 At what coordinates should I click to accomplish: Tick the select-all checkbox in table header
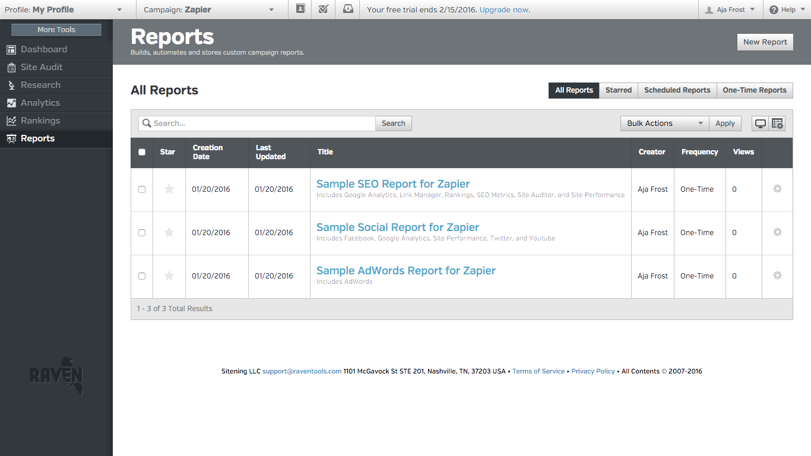[x=142, y=152]
